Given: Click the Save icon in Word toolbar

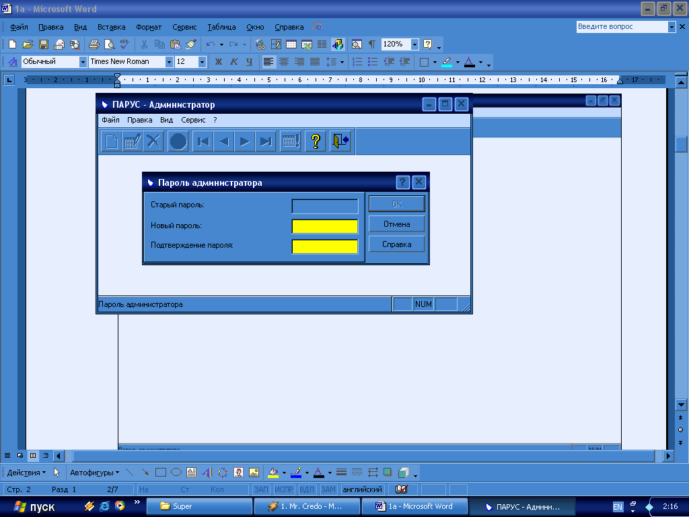Looking at the screenshot, I should click(x=43, y=44).
